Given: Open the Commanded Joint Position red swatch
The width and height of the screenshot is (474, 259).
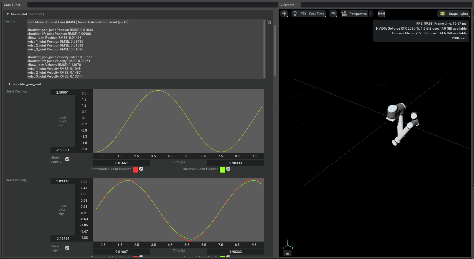Looking at the screenshot, I should (135, 170).
